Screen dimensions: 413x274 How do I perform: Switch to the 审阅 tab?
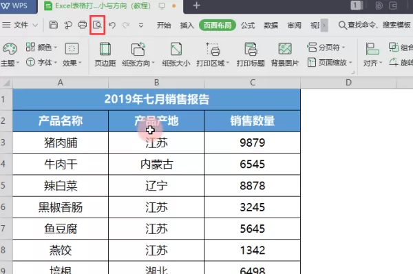tap(294, 25)
